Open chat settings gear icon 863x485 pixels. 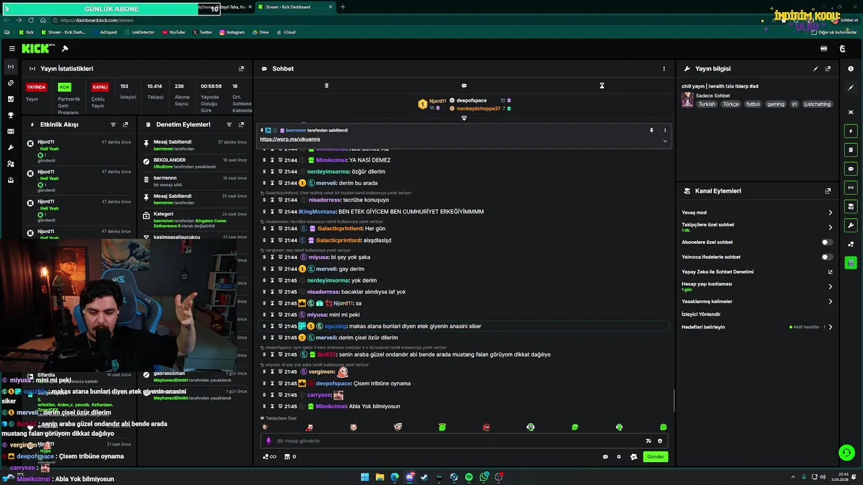pos(619,457)
